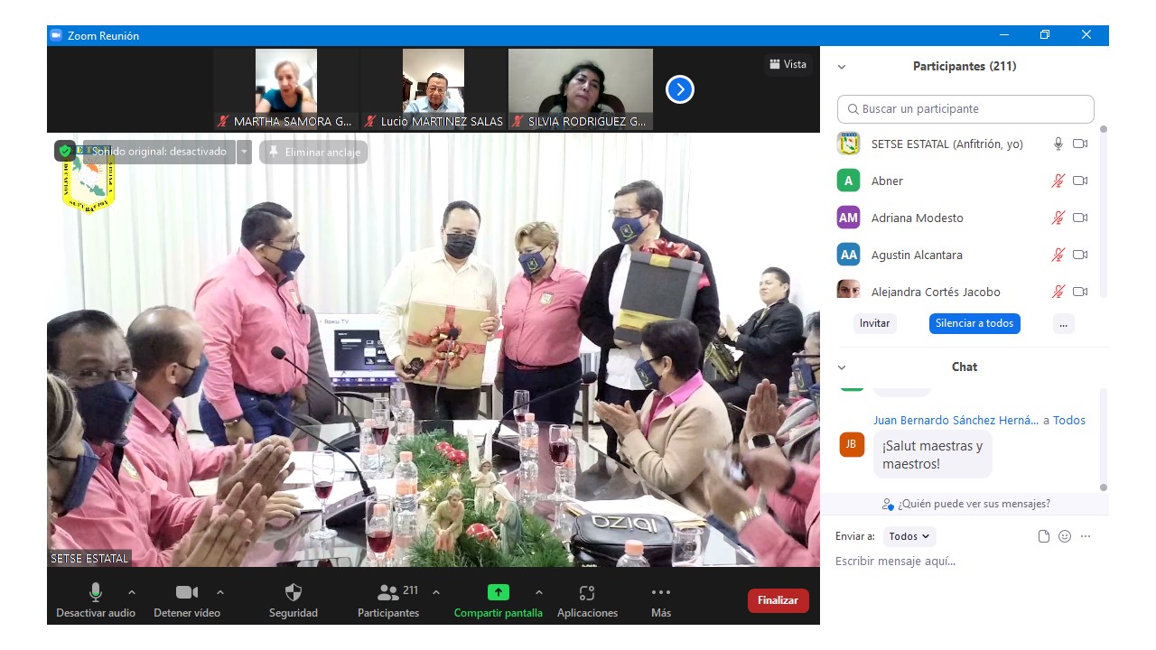
Task: Open the Vista layout menu
Action: [x=788, y=64]
